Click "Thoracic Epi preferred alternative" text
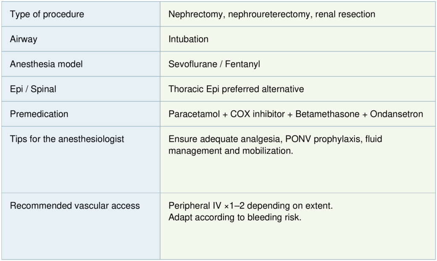This screenshot has width=437, height=261. 236,89
